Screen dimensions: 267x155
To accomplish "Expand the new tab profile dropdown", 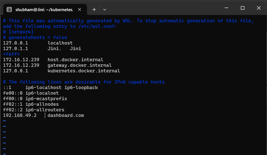I will [105, 9].
